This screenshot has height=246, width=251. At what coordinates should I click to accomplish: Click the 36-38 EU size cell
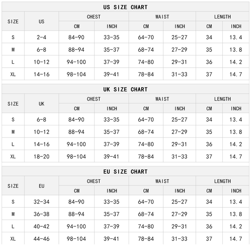pyautogui.click(x=42, y=214)
